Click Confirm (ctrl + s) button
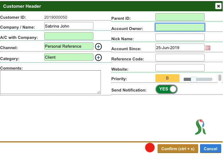This screenshot has width=223, height=159. (x=178, y=149)
